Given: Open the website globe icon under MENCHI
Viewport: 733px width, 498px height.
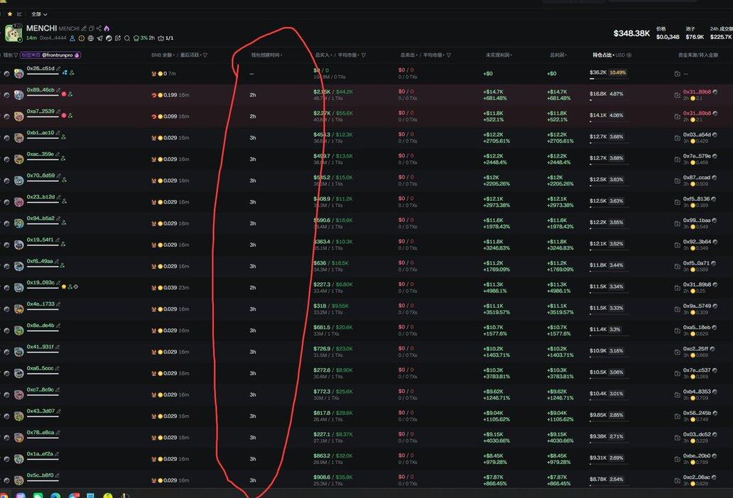Looking at the screenshot, I should coord(90,38).
